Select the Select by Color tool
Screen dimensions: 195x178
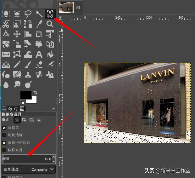tap(50, 14)
